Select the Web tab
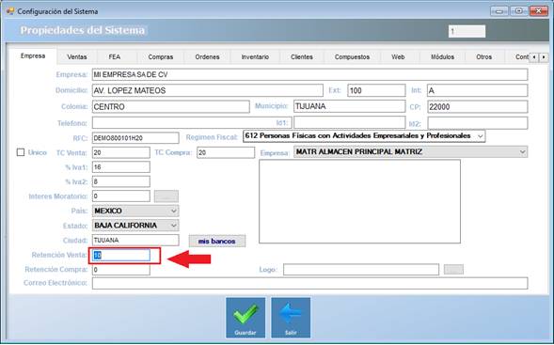This screenshot has width=554, height=345. tap(398, 56)
